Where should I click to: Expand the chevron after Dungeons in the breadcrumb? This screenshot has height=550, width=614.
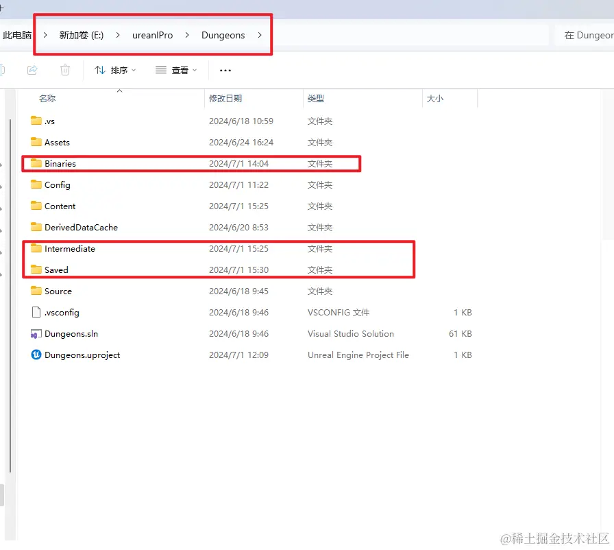tap(258, 35)
